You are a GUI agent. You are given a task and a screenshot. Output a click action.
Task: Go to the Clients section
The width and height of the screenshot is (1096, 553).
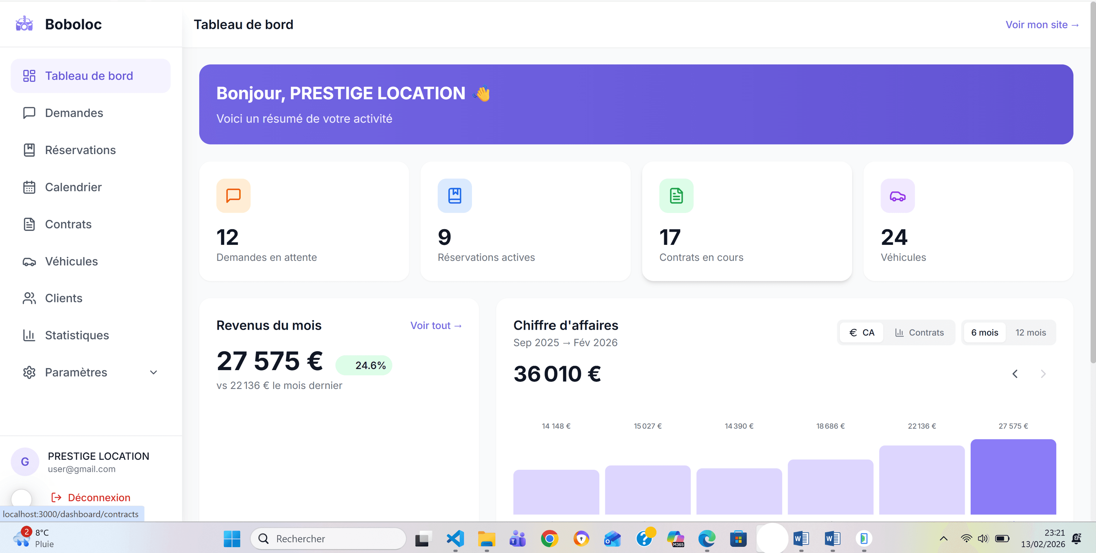click(63, 298)
